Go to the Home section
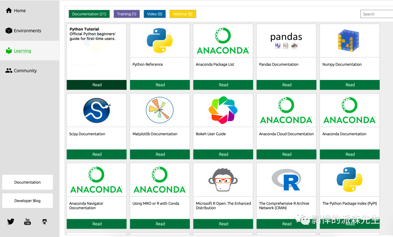Image resolution: width=393 pixels, height=237 pixels. [16, 11]
